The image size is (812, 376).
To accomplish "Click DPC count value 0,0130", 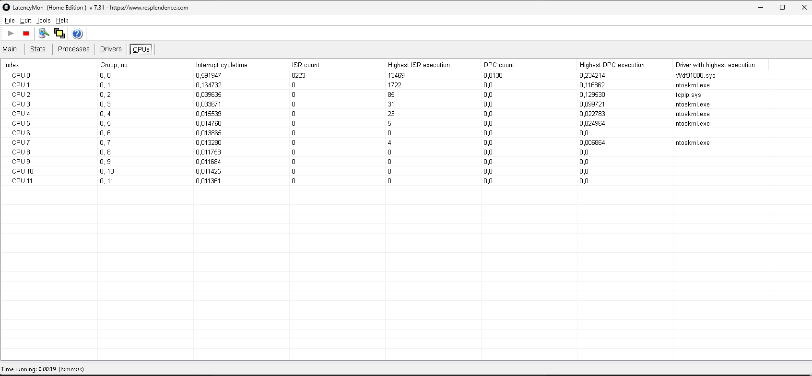I will [x=493, y=75].
